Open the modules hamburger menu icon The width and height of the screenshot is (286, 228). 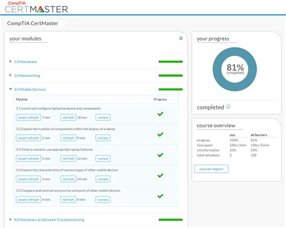coord(181,38)
